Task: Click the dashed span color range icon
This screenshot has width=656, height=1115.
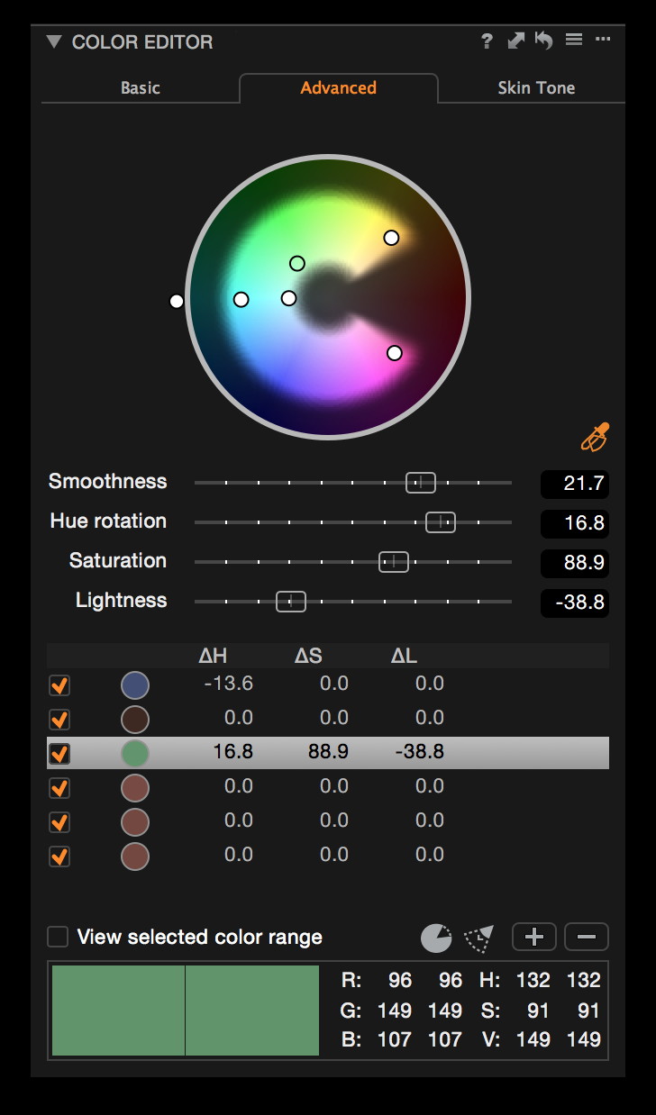Action: 479,938
